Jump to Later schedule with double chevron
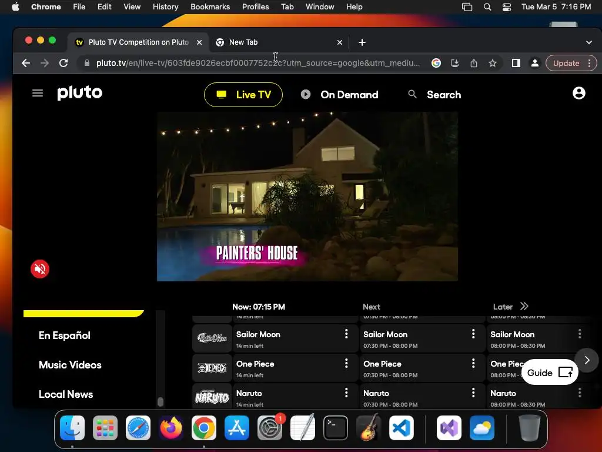The image size is (602, 452). coord(524,306)
